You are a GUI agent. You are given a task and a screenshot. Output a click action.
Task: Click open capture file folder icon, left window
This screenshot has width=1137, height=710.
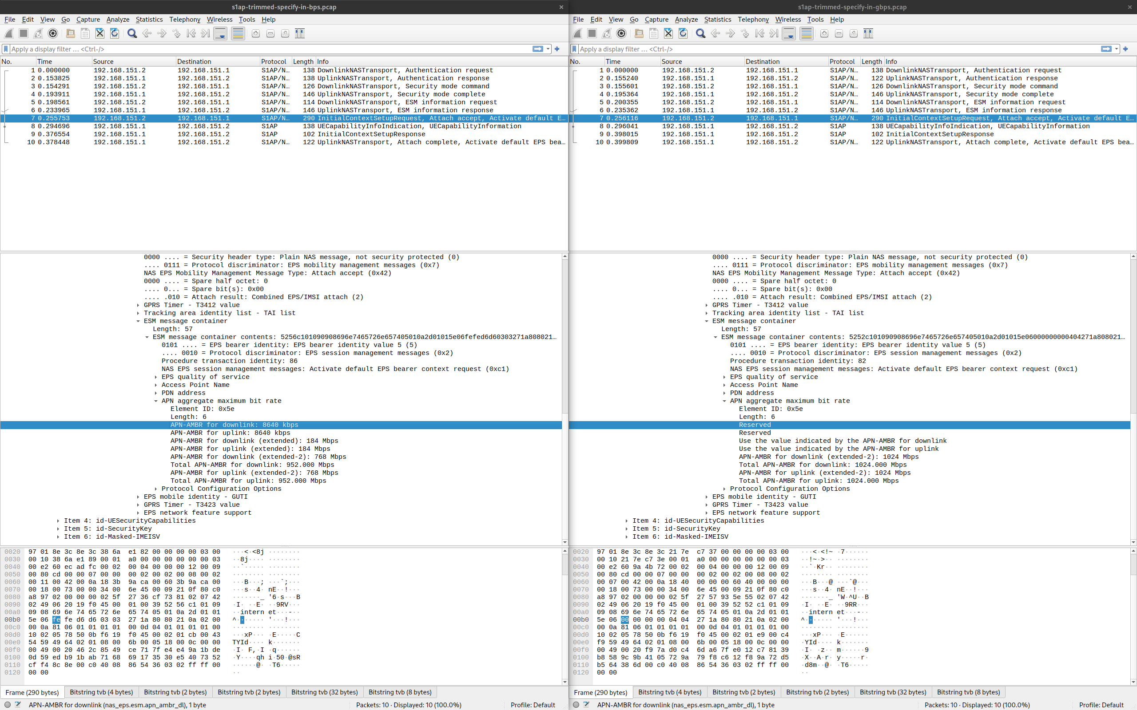[71, 33]
